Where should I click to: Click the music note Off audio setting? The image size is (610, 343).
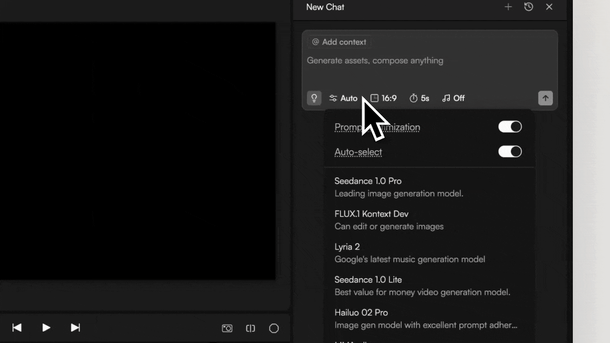click(453, 98)
